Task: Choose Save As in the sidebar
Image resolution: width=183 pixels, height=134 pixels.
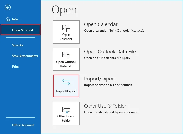Action: point(18,45)
